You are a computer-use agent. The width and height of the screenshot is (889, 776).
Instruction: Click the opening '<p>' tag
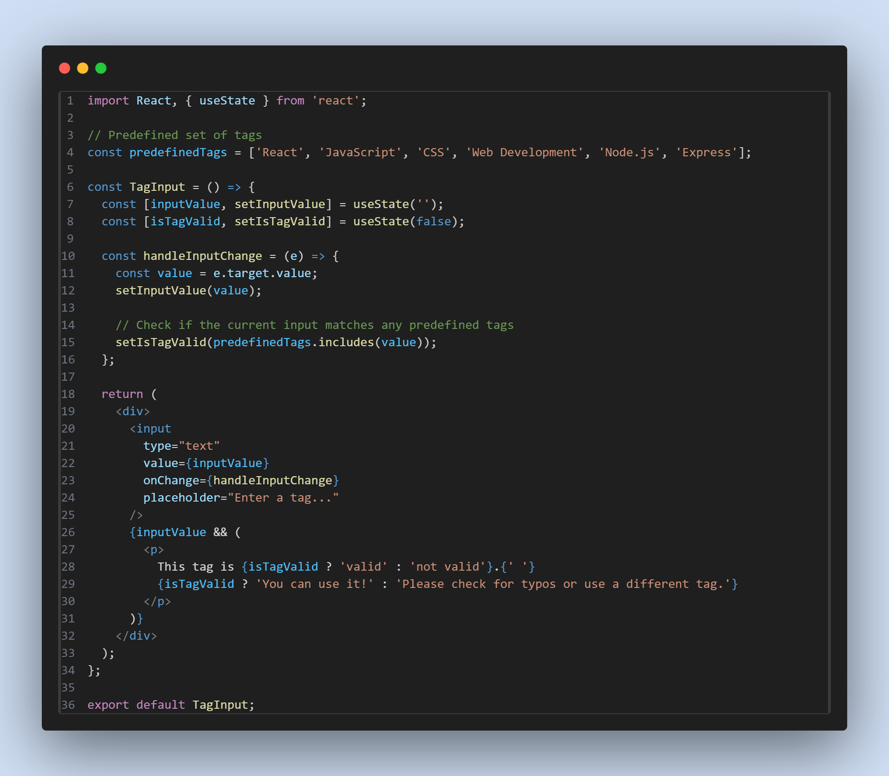click(154, 550)
